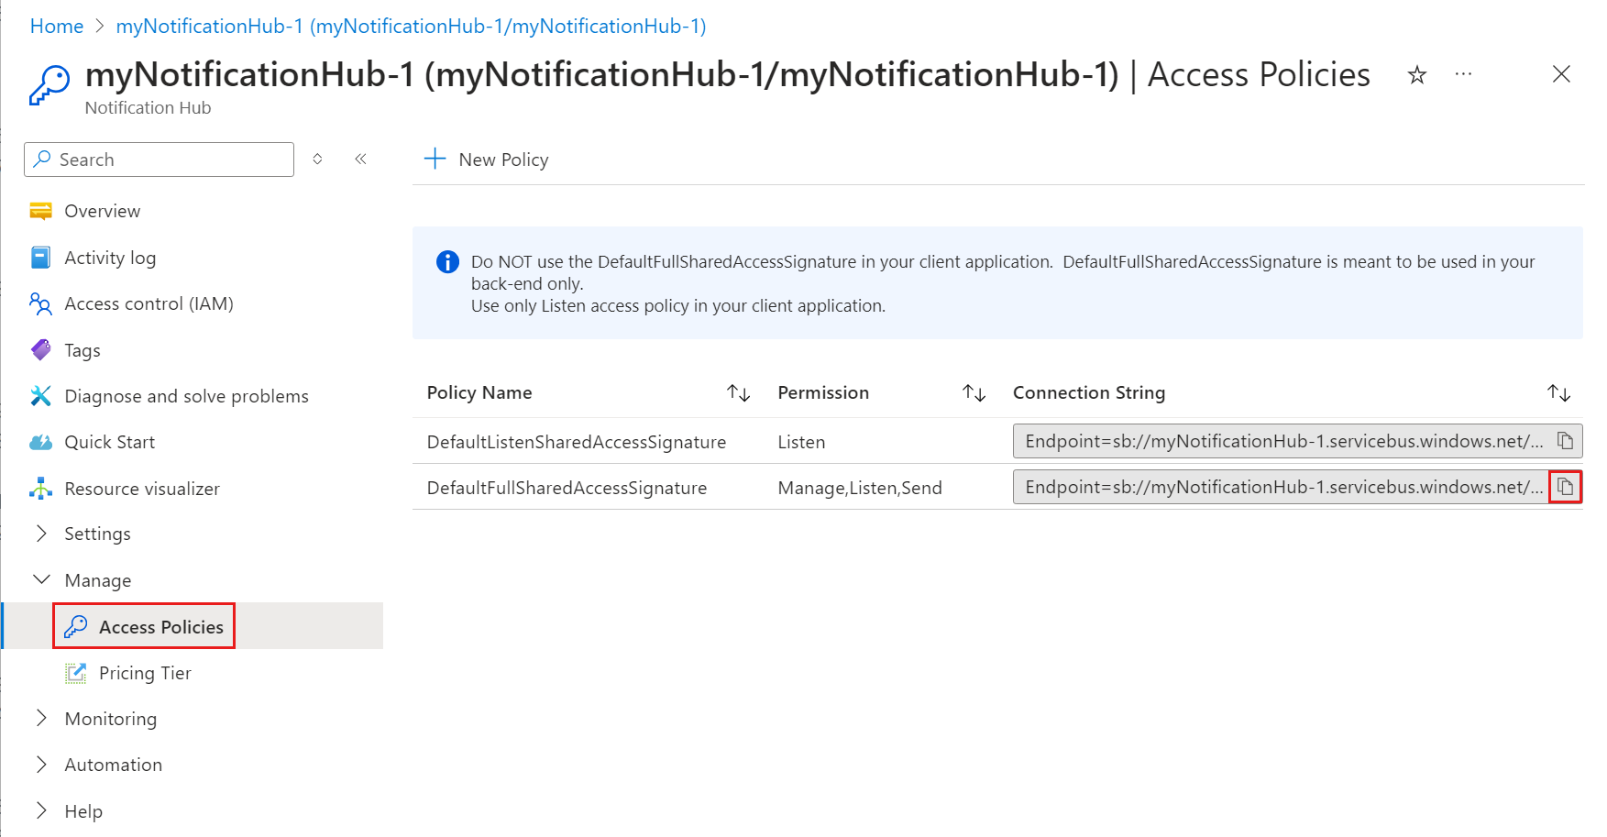Copy the DefaultListenSharedAccessSignature connection string
The image size is (1607, 837).
(x=1565, y=441)
